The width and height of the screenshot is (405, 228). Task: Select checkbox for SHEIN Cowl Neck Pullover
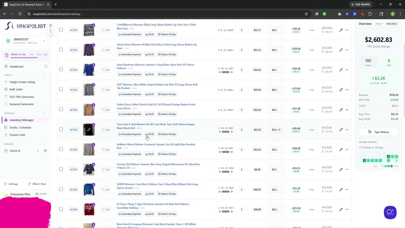61,189
